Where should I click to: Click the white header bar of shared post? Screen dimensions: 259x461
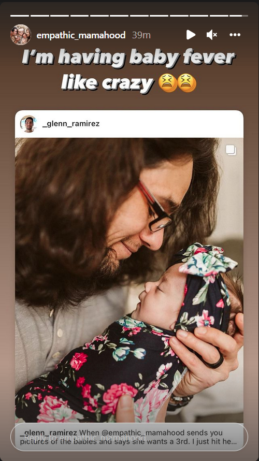129,124
